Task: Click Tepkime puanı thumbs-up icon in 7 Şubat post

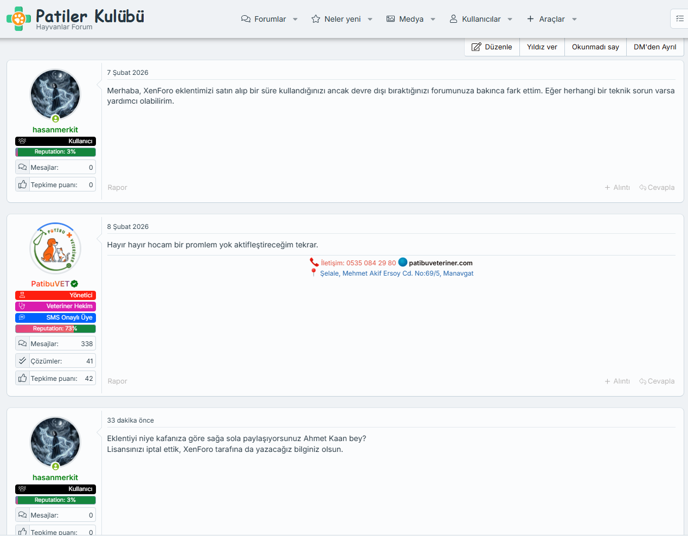Action: coord(22,184)
